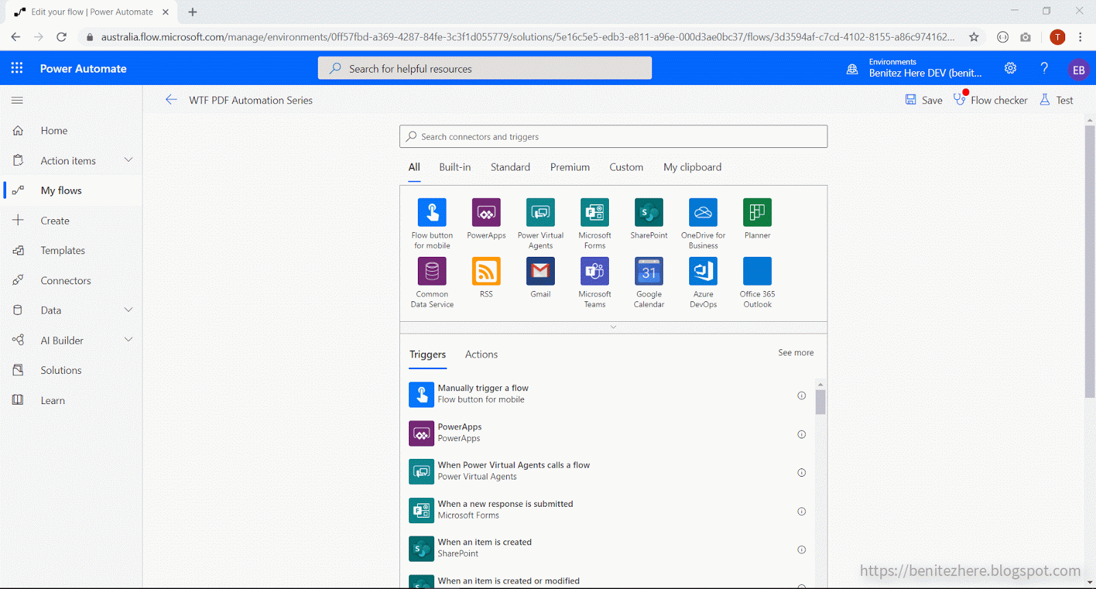Viewport: 1096px width, 589px height.
Task: Select When Power Virtual Agents calls a flow
Action: (x=608, y=471)
